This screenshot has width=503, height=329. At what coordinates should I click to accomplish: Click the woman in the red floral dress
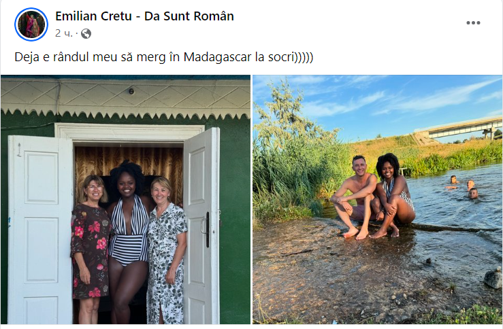(90, 248)
